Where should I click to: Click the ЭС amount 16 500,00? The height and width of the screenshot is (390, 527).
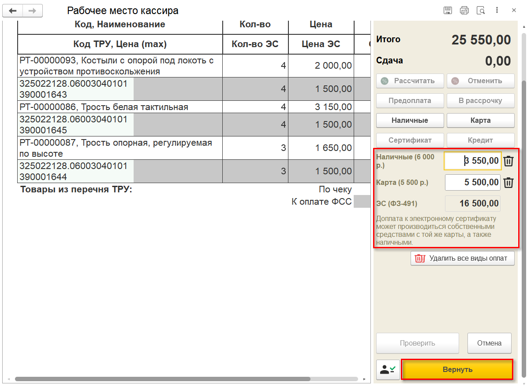(x=473, y=203)
